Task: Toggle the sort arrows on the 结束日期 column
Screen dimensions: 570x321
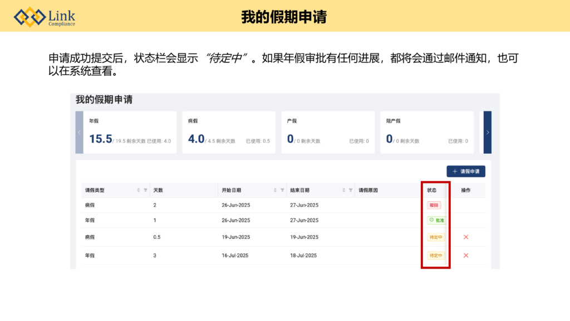Action: [343, 191]
